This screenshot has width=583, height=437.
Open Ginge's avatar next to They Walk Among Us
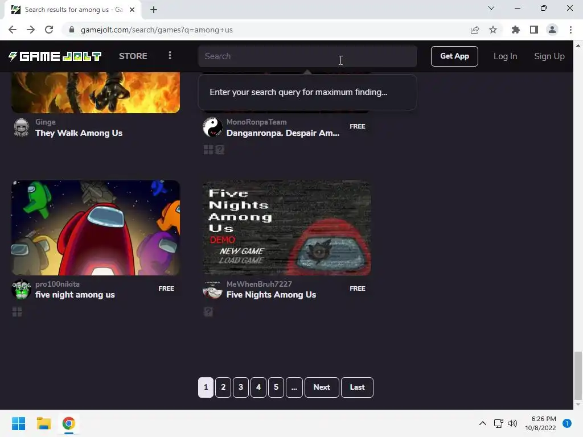coord(21,127)
